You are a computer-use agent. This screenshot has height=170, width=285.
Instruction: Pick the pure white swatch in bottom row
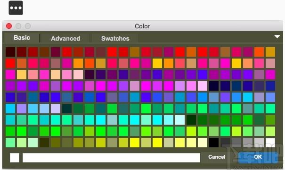pyautogui.click(x=270, y=143)
